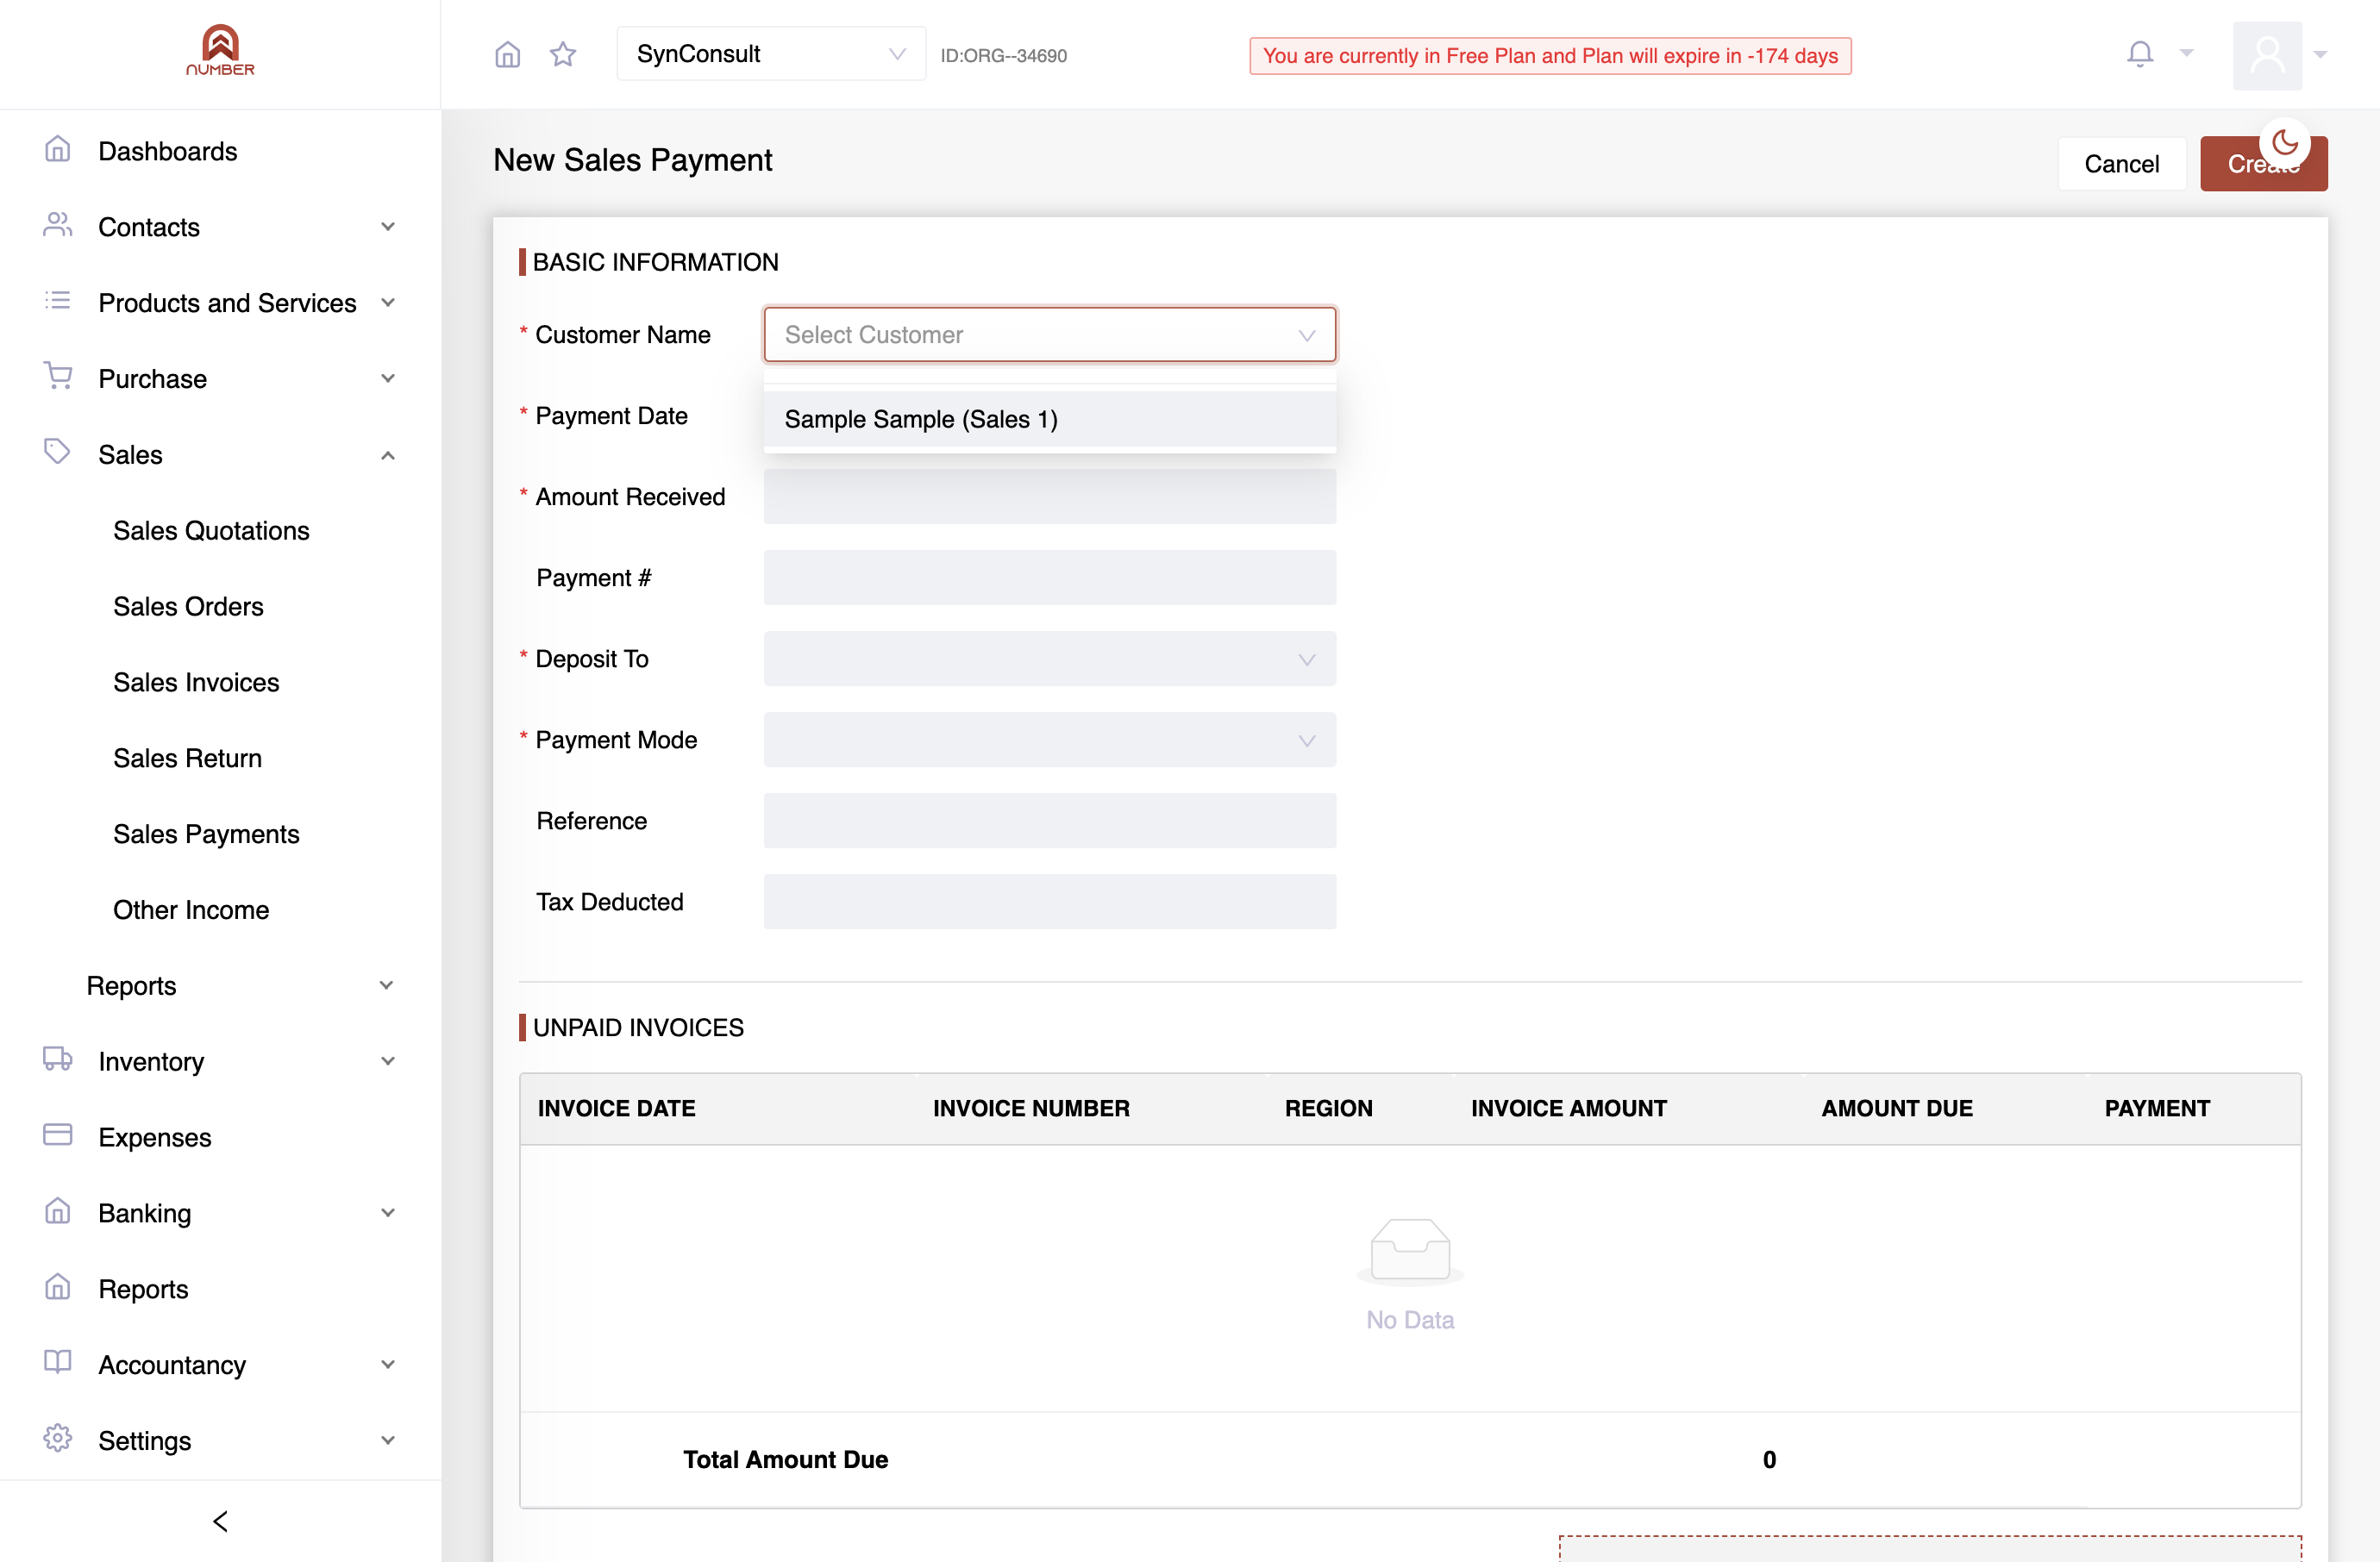
Task: Collapse the Sales menu chevron
Action: 388,454
